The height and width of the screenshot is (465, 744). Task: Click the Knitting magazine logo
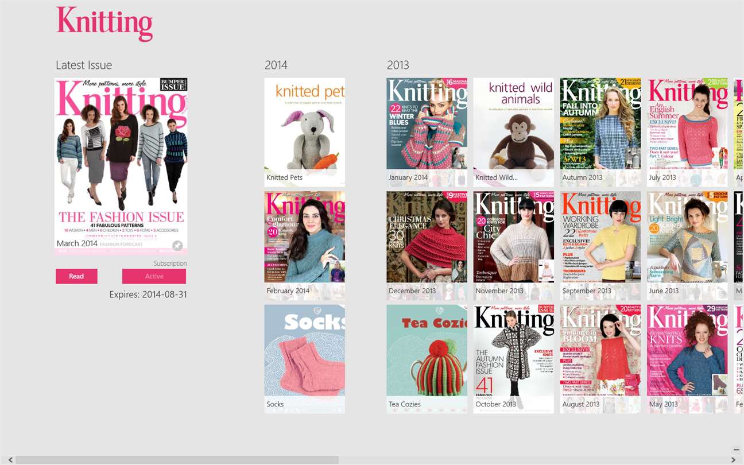click(x=104, y=24)
